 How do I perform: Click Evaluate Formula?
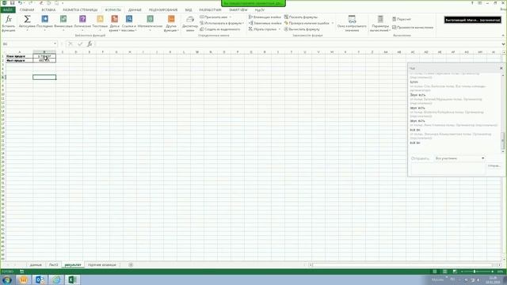point(302,29)
